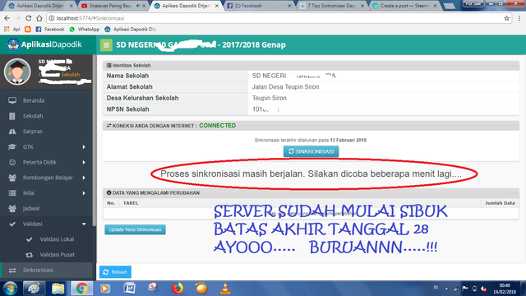Screen dimensions: 526x296
Task: Click the taskbar clock showing 00:40
Action: point(505,289)
